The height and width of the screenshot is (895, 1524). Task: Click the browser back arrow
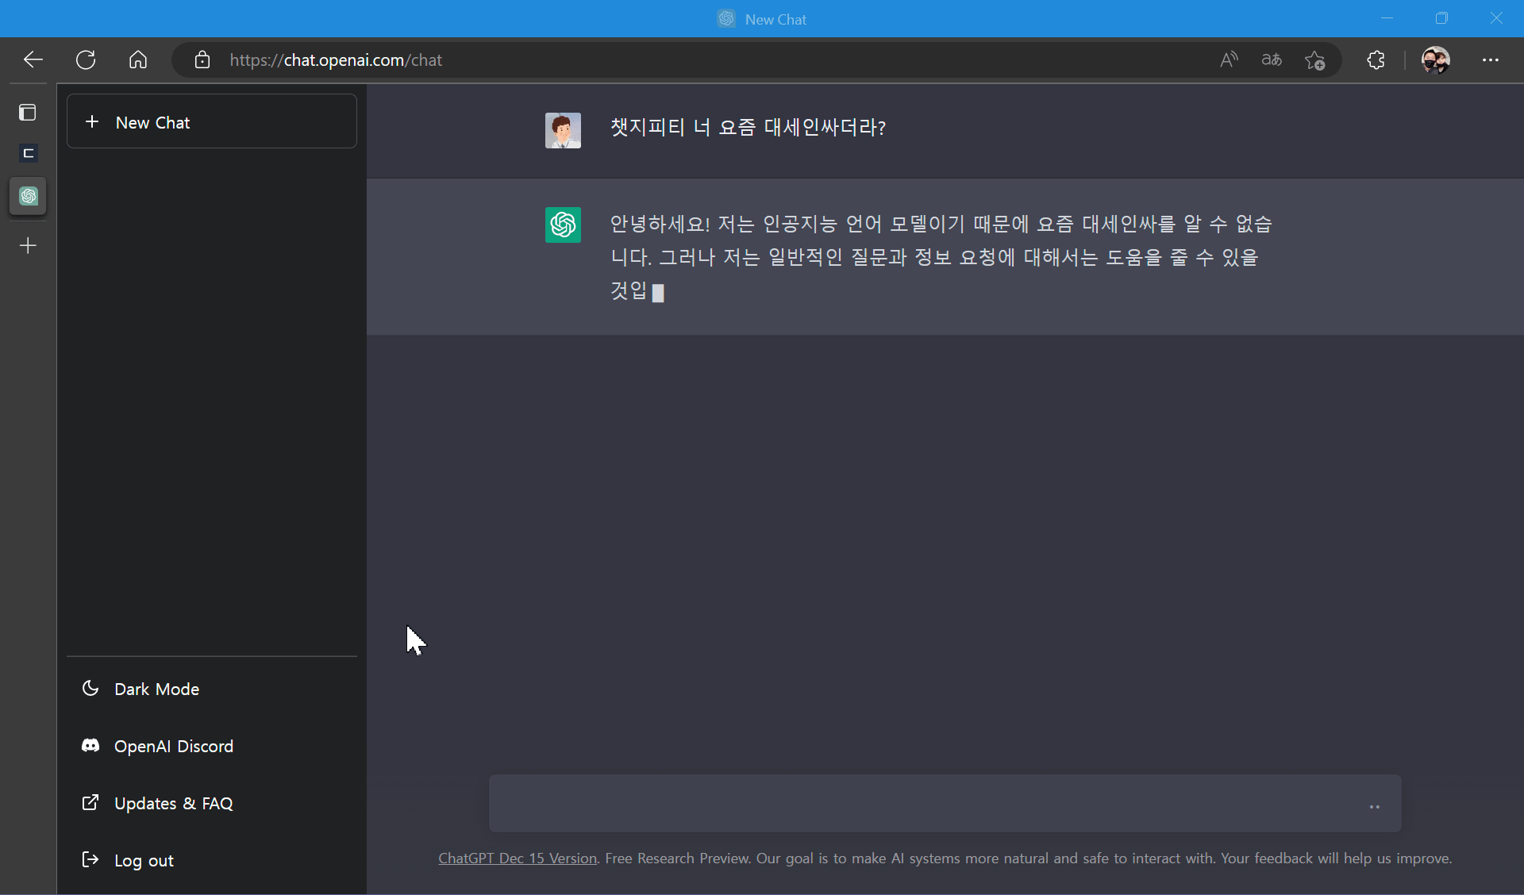pos(33,60)
